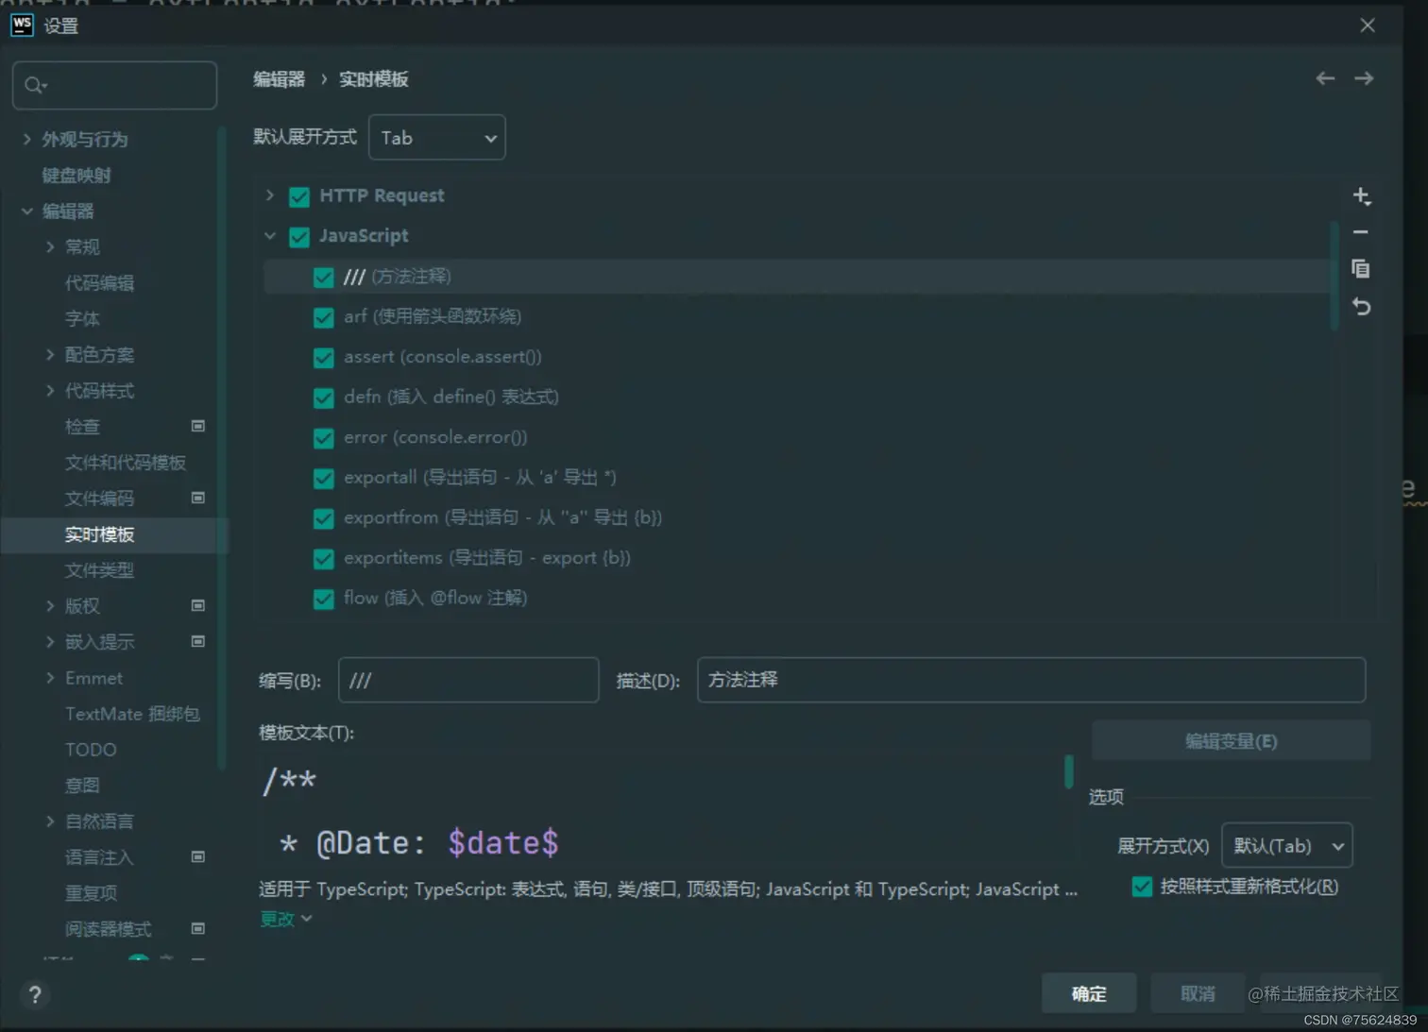Expand the 自然语言 settings node

coord(50,821)
